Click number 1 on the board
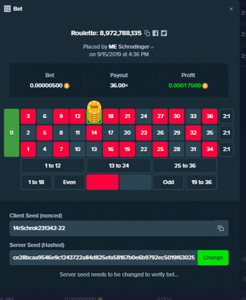This screenshot has width=246, height=300. tap(28, 149)
